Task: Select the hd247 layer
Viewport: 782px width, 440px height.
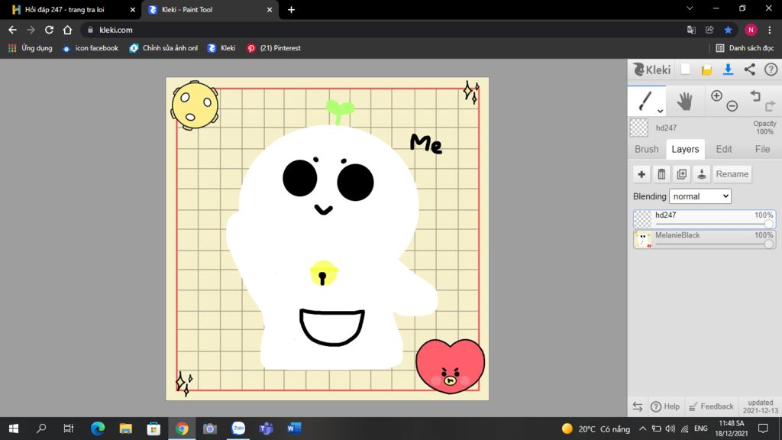Action: (704, 219)
